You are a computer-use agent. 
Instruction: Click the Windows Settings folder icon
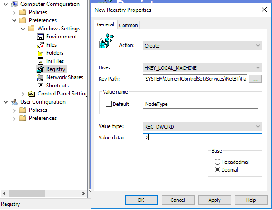point(31,29)
